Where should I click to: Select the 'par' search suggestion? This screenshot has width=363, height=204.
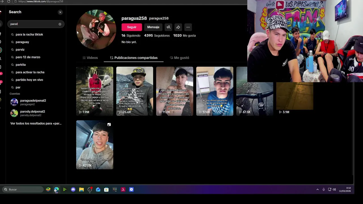coord(18,87)
